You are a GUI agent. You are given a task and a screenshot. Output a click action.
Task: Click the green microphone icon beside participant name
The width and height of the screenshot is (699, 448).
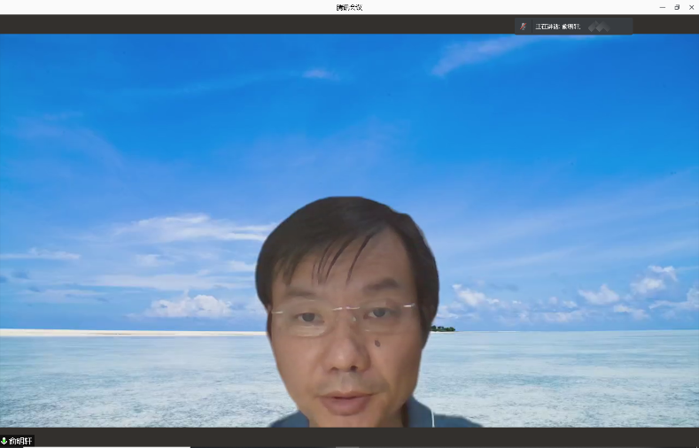tap(4, 440)
